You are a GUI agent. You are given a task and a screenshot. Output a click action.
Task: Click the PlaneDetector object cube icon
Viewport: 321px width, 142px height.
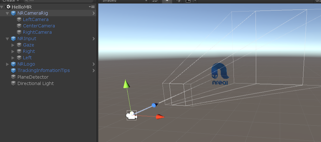(13, 77)
